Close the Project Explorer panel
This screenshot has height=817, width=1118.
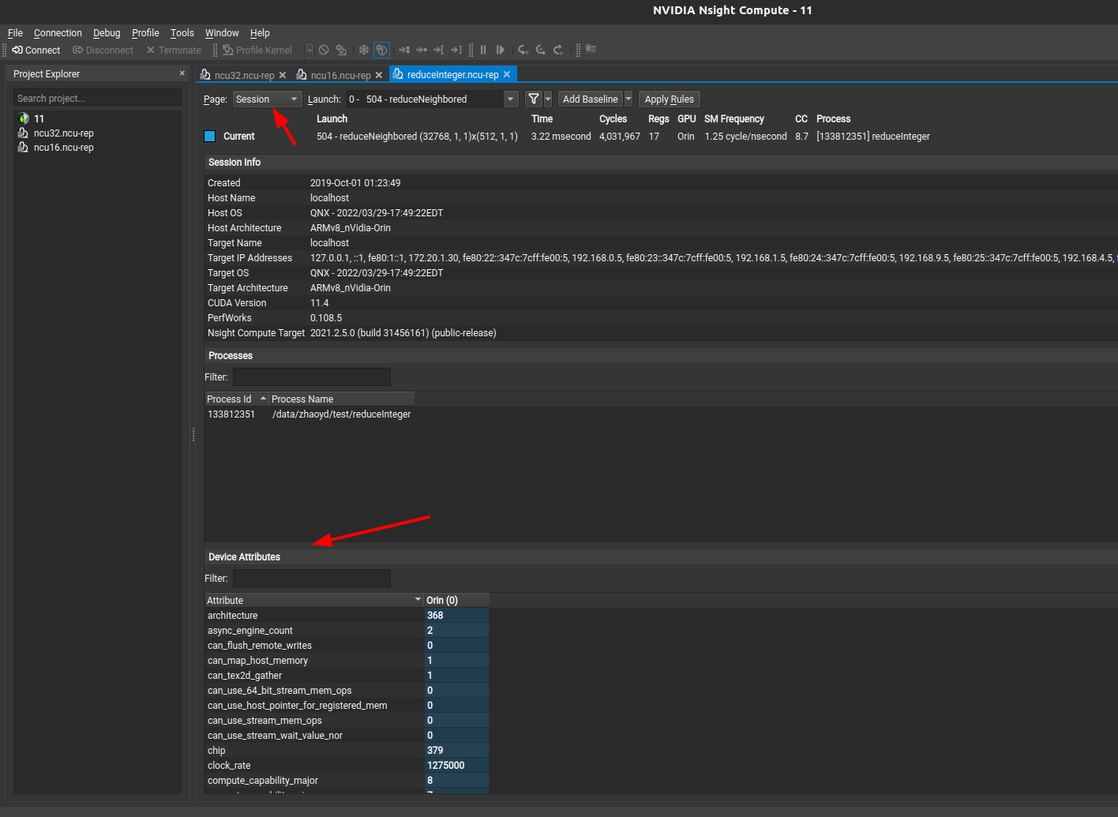click(182, 73)
